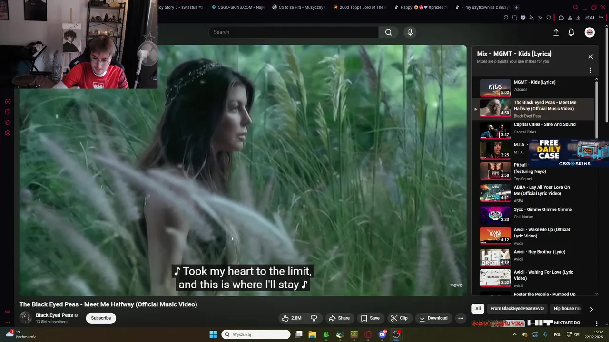Open Black Eyed Peas channel name link
Viewport: 609px width, 342px height.
(x=54, y=315)
